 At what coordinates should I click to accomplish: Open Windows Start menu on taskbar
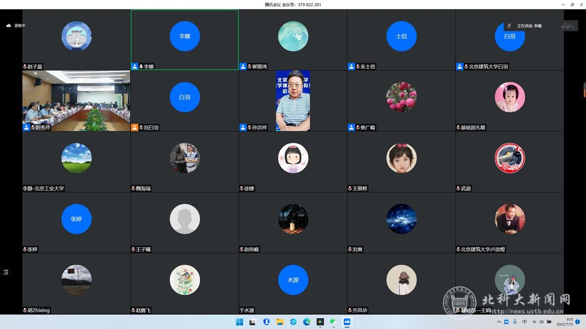[x=240, y=322]
